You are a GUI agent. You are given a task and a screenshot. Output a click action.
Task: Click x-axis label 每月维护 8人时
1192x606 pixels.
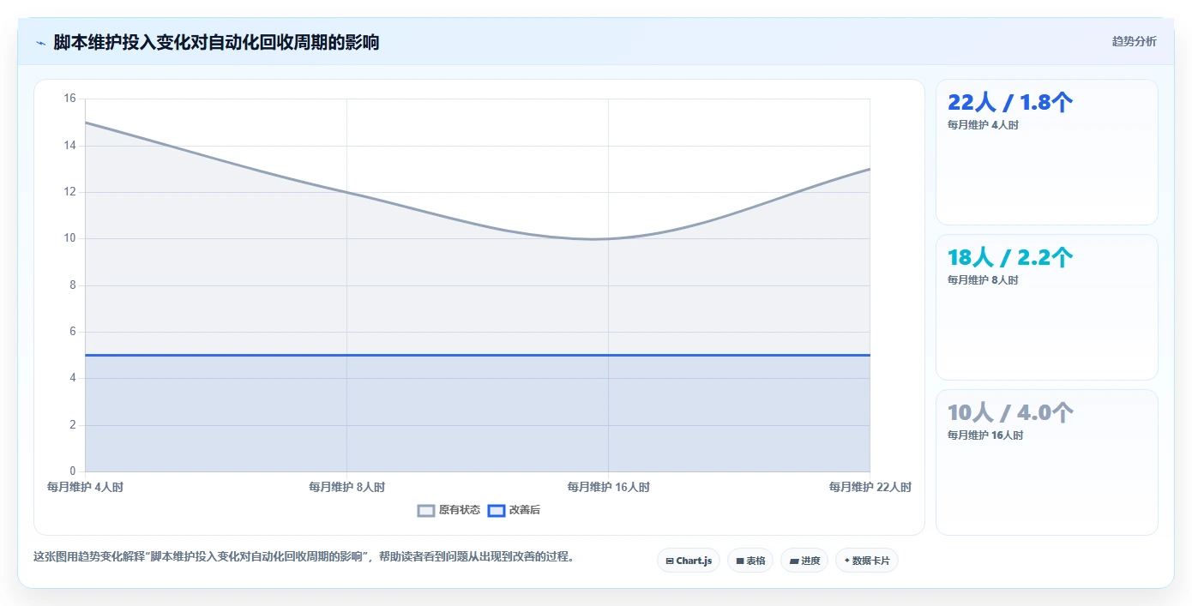346,487
